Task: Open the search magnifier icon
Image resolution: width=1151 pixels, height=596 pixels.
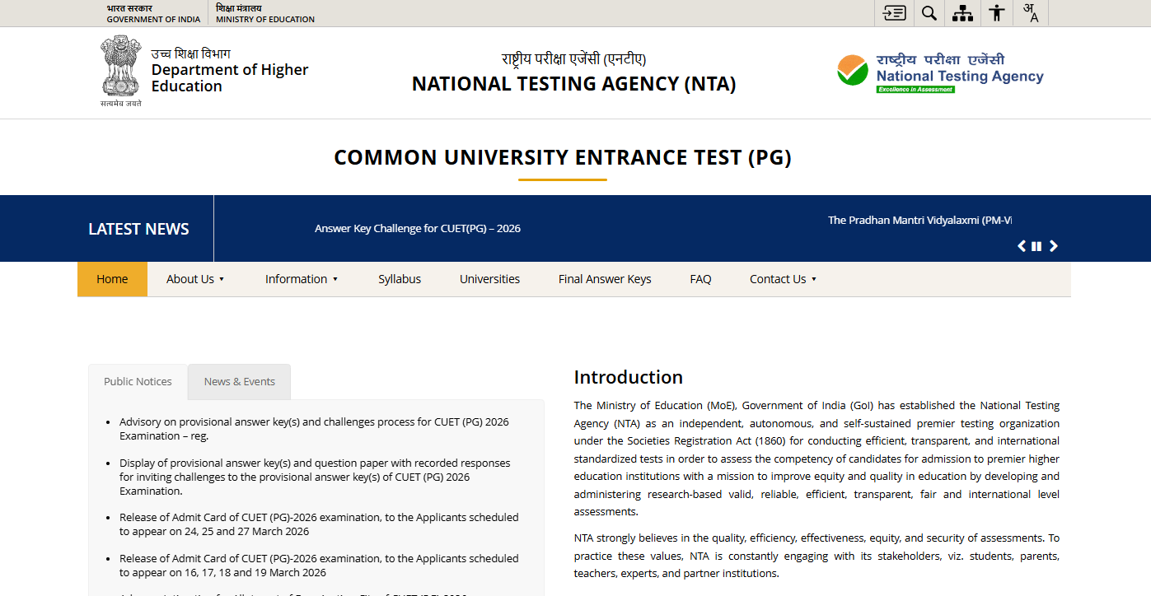Action: (x=929, y=13)
